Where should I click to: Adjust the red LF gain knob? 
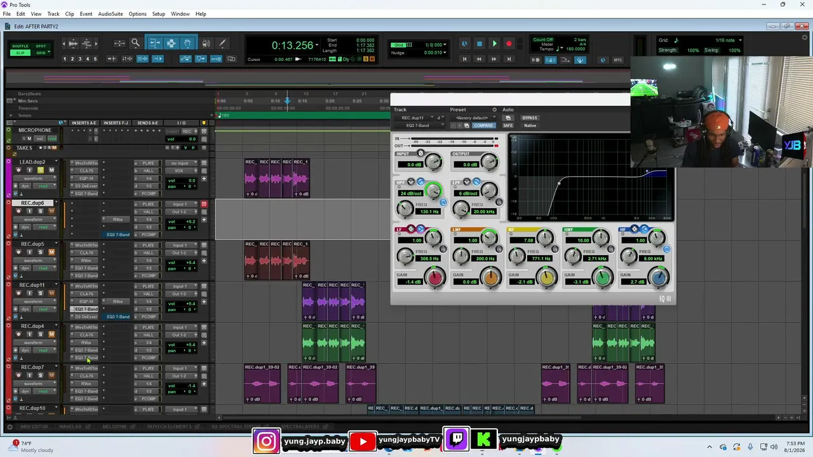tap(435, 277)
